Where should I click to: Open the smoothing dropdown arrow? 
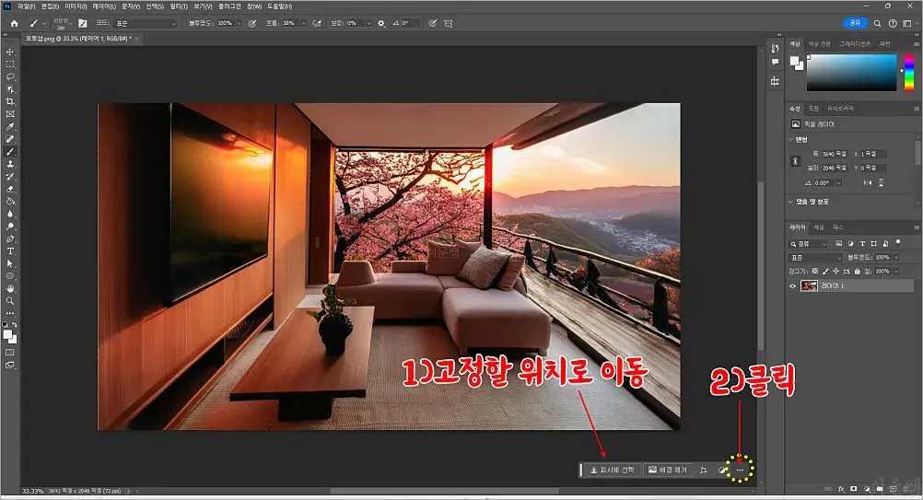pos(368,24)
